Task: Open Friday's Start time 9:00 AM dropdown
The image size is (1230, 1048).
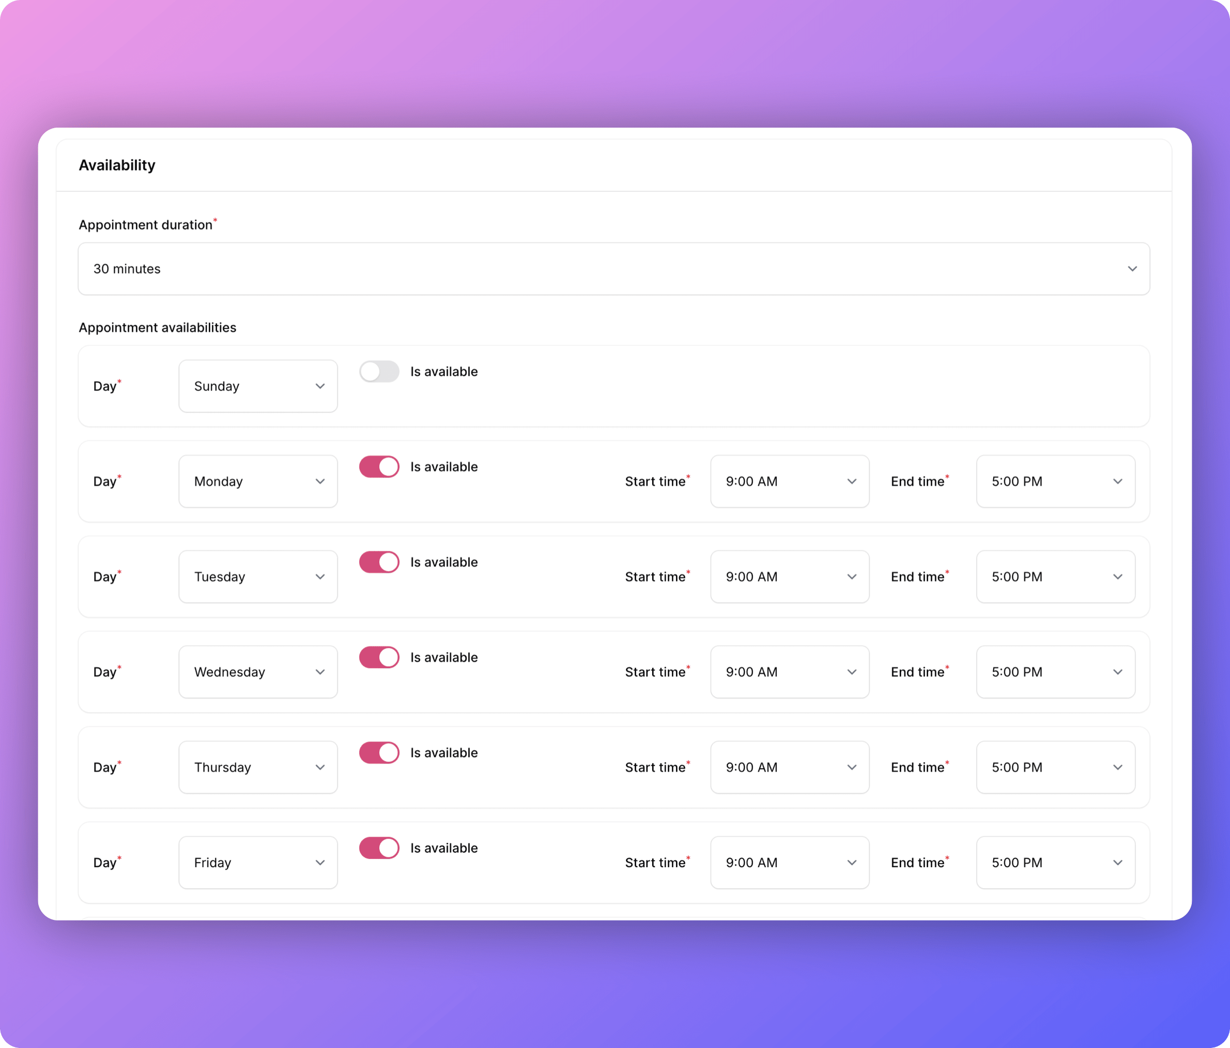Action: pos(790,862)
